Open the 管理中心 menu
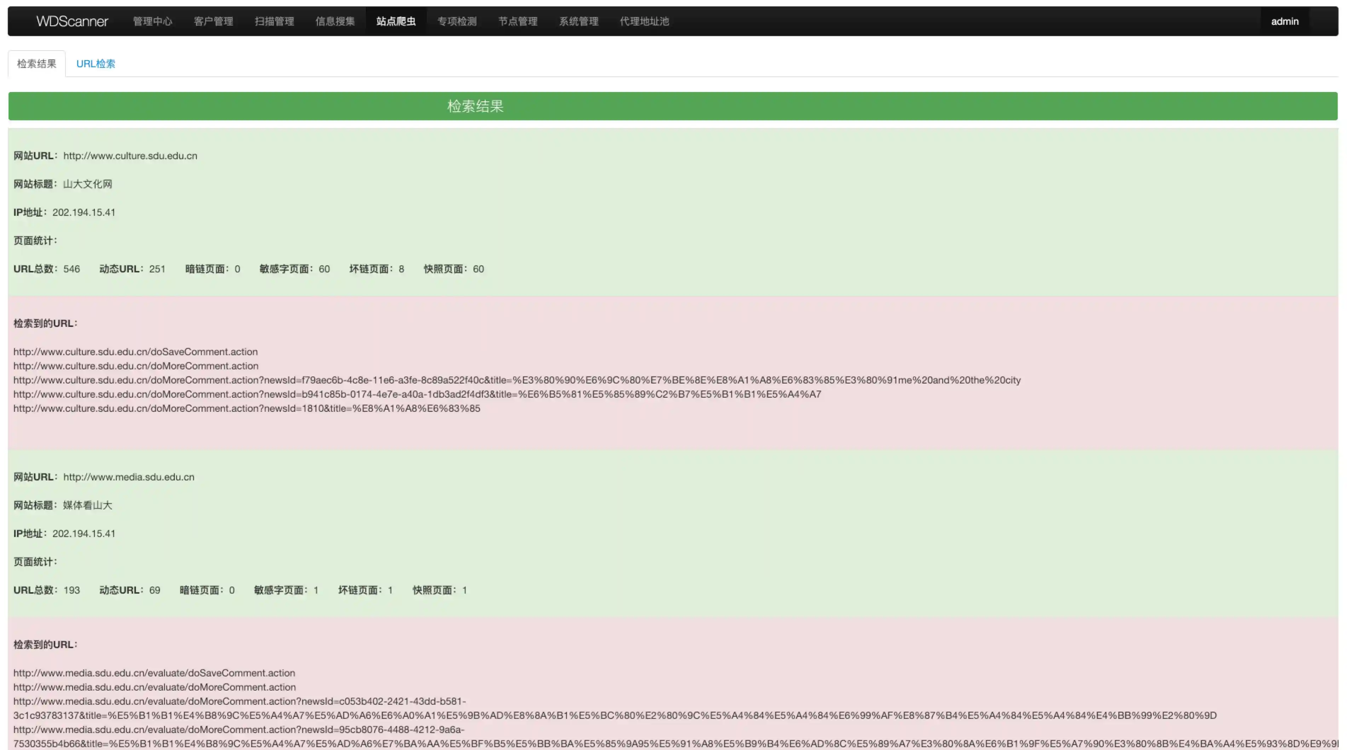This screenshot has width=1347, height=750. click(x=152, y=22)
